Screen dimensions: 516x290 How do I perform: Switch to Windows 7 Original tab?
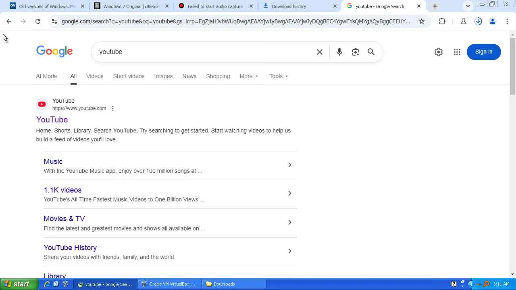tap(131, 6)
